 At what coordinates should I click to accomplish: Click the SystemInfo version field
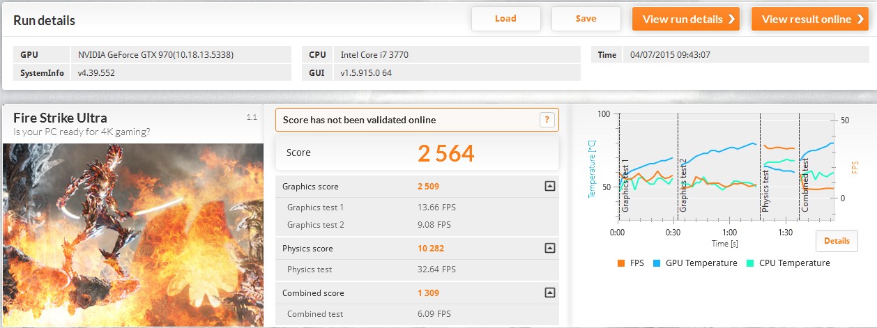click(181, 72)
